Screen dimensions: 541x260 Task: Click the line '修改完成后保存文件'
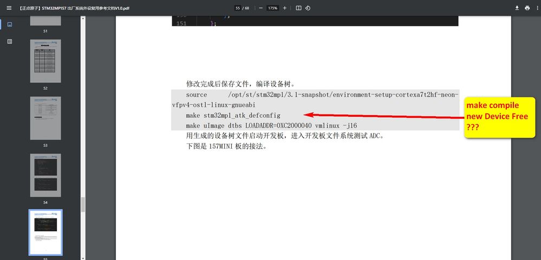[240, 84]
